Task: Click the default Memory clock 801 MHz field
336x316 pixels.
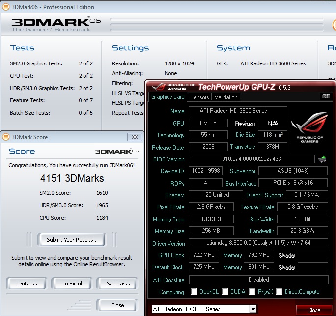Action: point(259,267)
